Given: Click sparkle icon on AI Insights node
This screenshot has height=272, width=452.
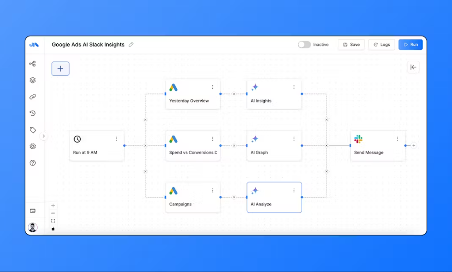Looking at the screenshot, I should 255,87.
